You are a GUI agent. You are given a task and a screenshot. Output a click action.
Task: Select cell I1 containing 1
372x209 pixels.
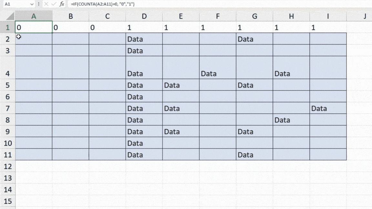(x=328, y=27)
